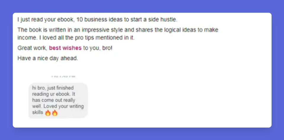Click the pink 'best wishes' text

click(65, 48)
